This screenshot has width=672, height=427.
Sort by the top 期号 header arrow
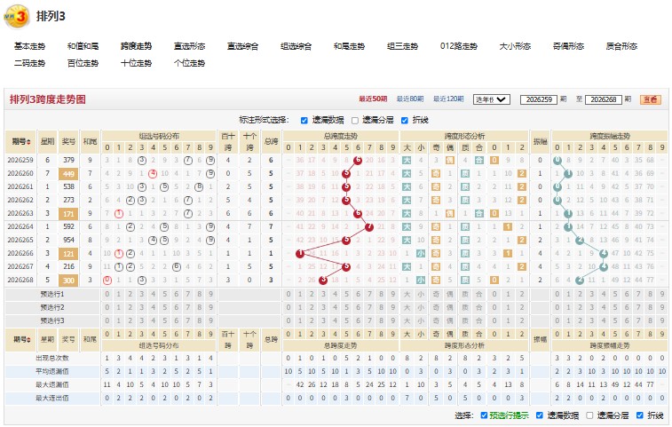tap(28, 142)
